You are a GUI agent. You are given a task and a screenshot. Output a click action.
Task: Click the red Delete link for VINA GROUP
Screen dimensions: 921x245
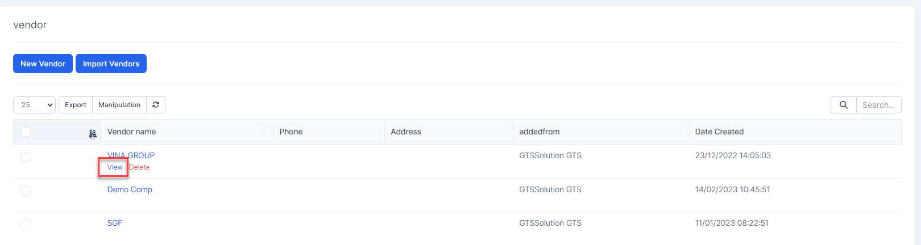[x=140, y=167]
